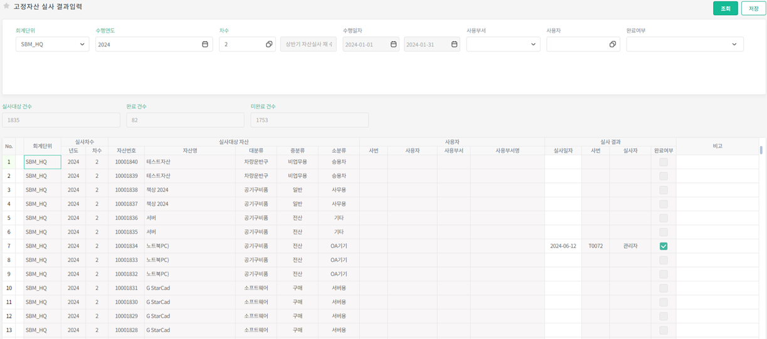Click the 실사일자 cell showing 2024-06-12
767x339 pixels.
tap(563, 246)
